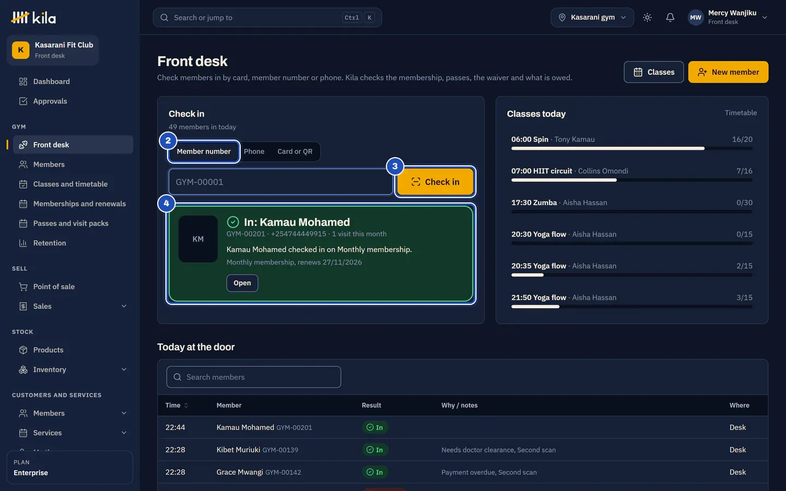Sort the table by the Time column

pos(177,405)
